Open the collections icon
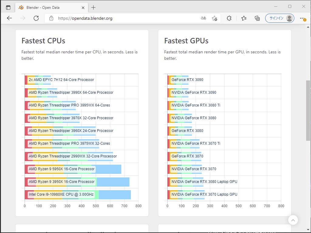The image size is (311, 233). (257, 18)
